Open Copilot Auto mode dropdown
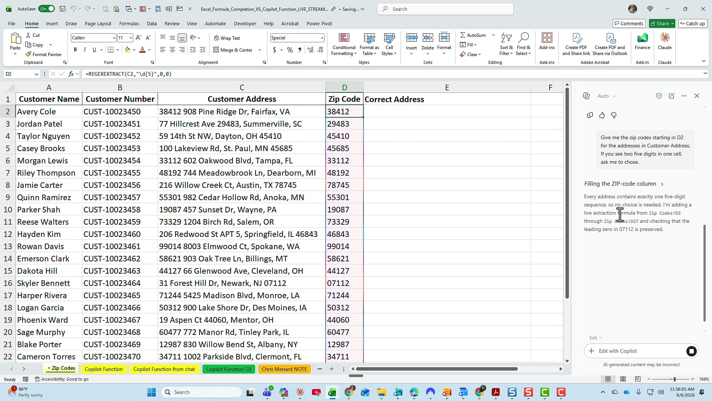Image resolution: width=712 pixels, height=401 pixels. pos(607,96)
